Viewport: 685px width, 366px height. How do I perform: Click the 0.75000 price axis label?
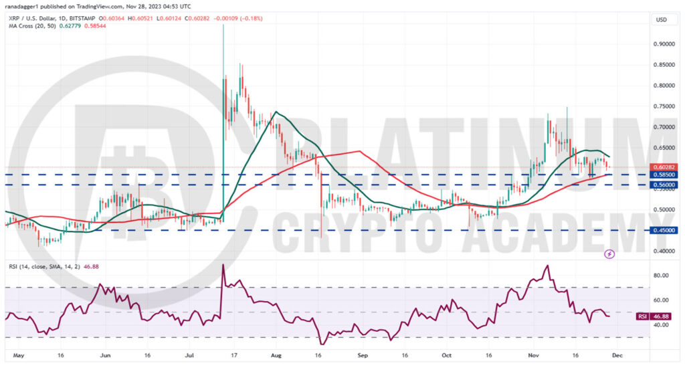click(664, 106)
